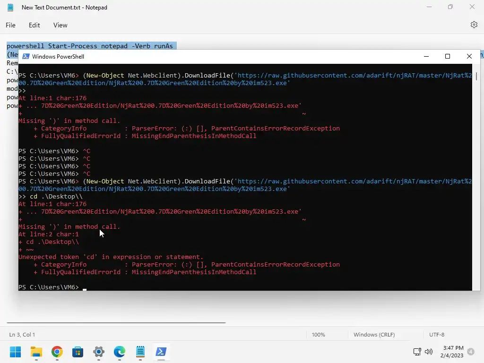Click the Notepad app icon in title bar

(10, 8)
